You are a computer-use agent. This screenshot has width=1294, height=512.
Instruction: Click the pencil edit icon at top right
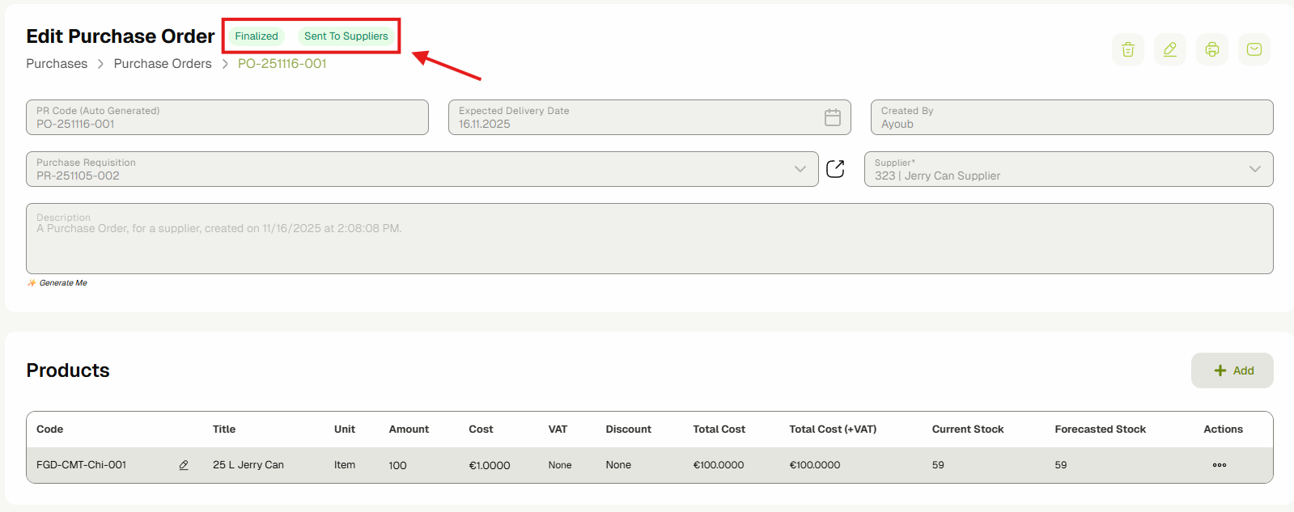1169,49
